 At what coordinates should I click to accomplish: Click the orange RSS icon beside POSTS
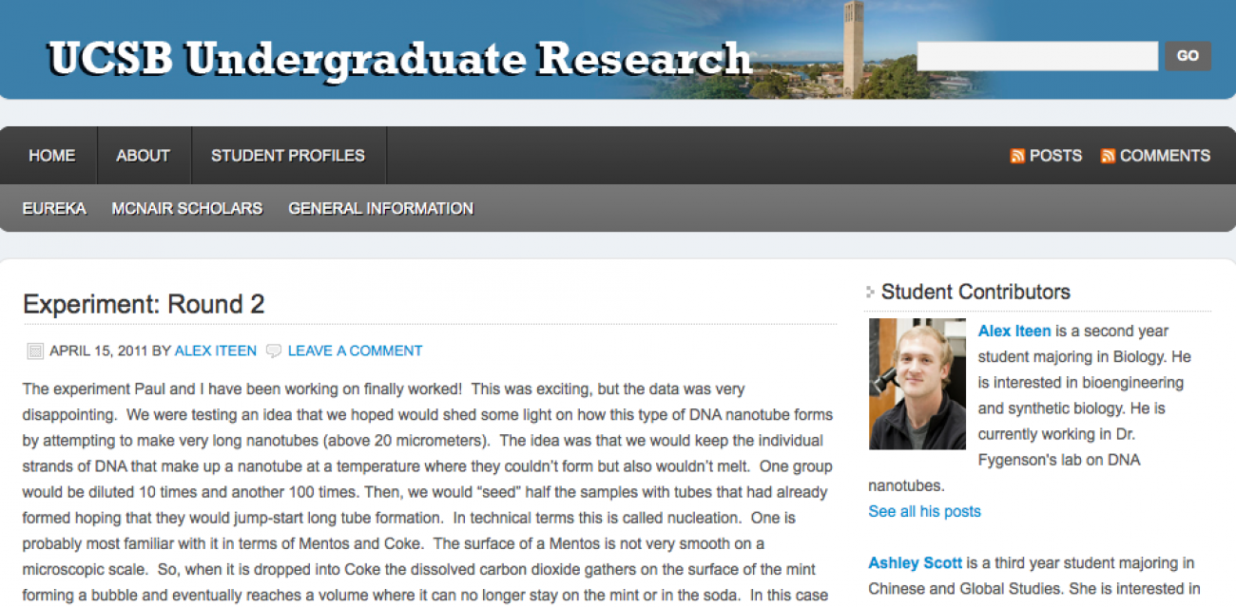pos(1017,157)
